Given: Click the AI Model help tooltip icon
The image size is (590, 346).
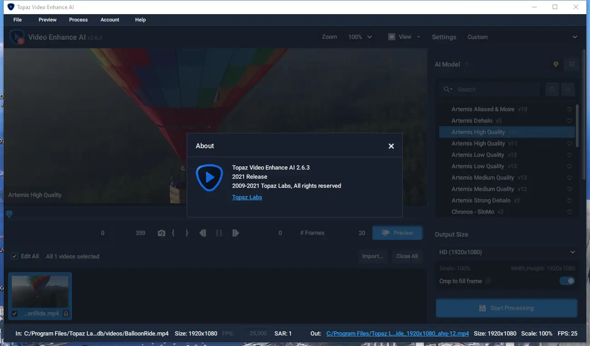Looking at the screenshot, I should (467, 64).
